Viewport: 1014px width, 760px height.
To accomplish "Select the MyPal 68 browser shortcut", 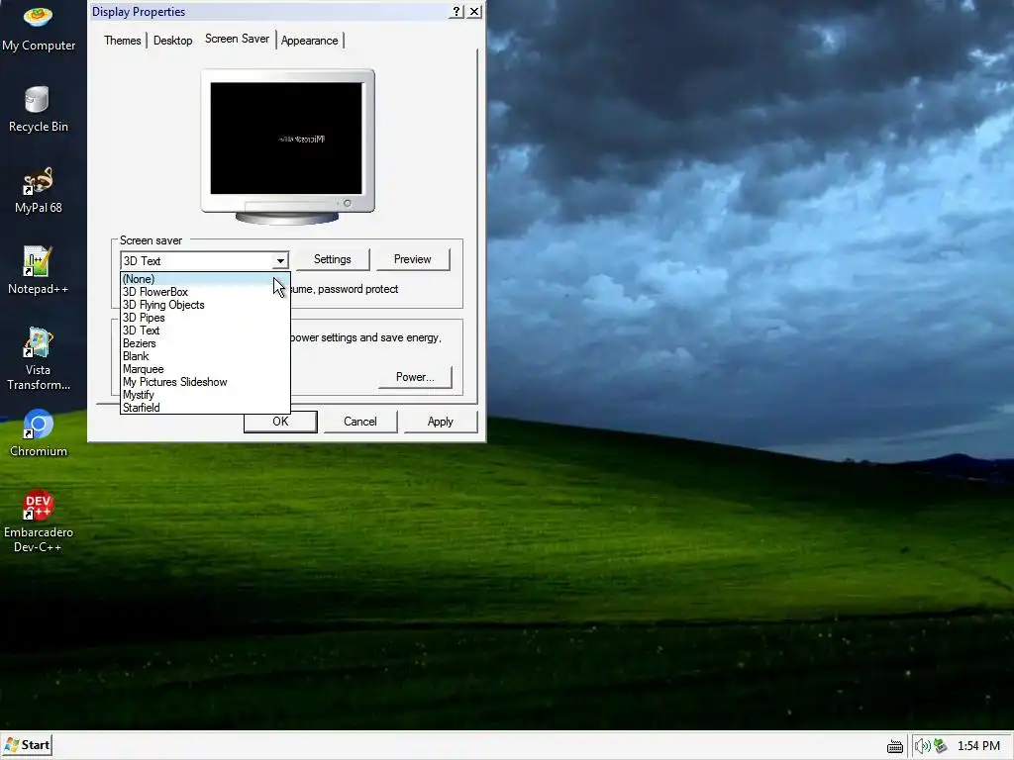I will coord(39,191).
